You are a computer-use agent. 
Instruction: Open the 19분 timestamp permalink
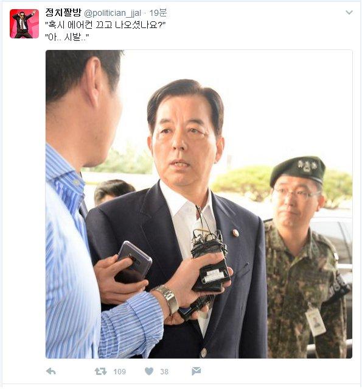click(x=158, y=13)
